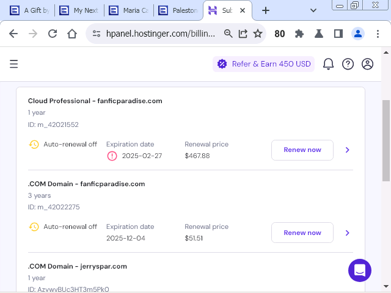The image size is (391, 293).
Task: Click the ID m_42021552 text
Action: (53, 125)
